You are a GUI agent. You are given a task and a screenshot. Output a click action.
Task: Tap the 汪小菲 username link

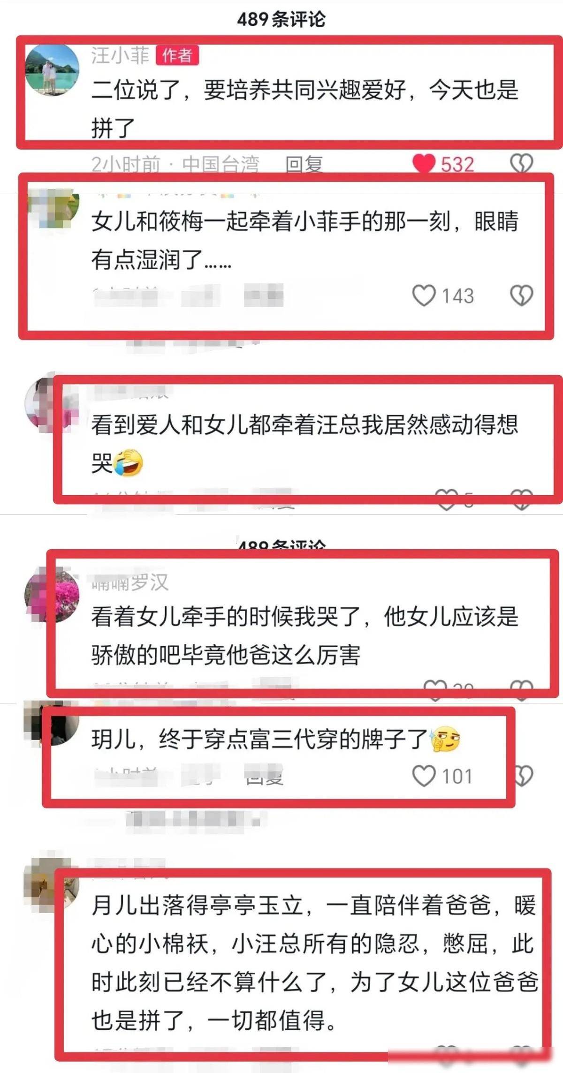120,55
